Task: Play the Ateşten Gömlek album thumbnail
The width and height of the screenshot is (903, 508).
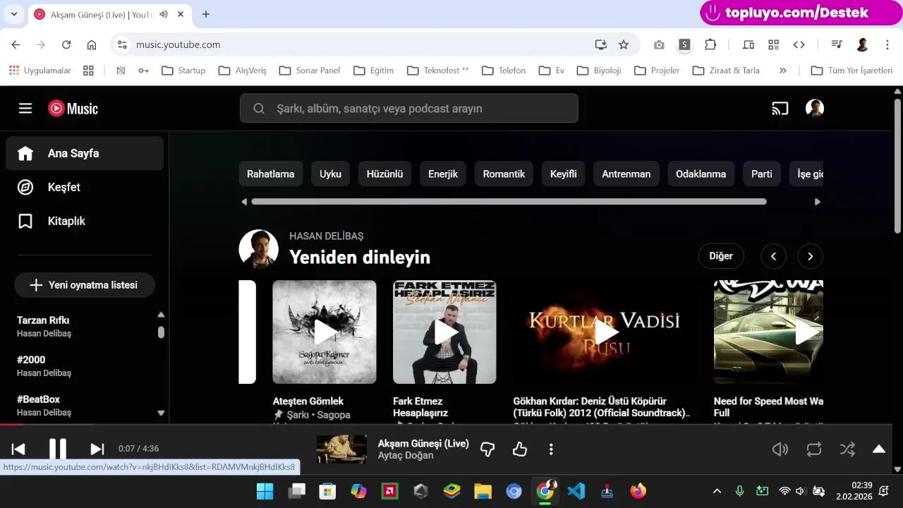Action: [325, 332]
